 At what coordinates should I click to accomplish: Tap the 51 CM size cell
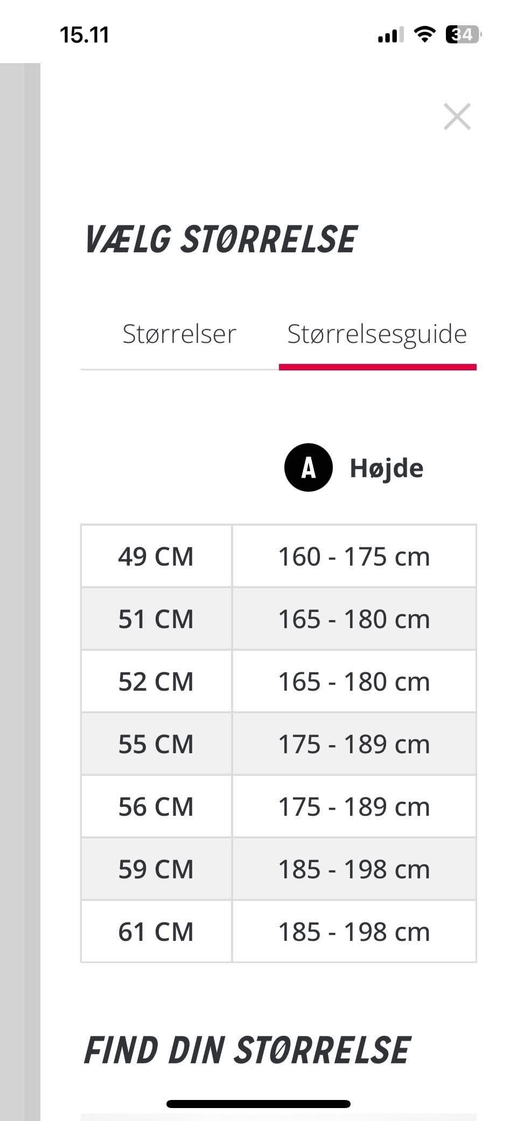click(156, 619)
